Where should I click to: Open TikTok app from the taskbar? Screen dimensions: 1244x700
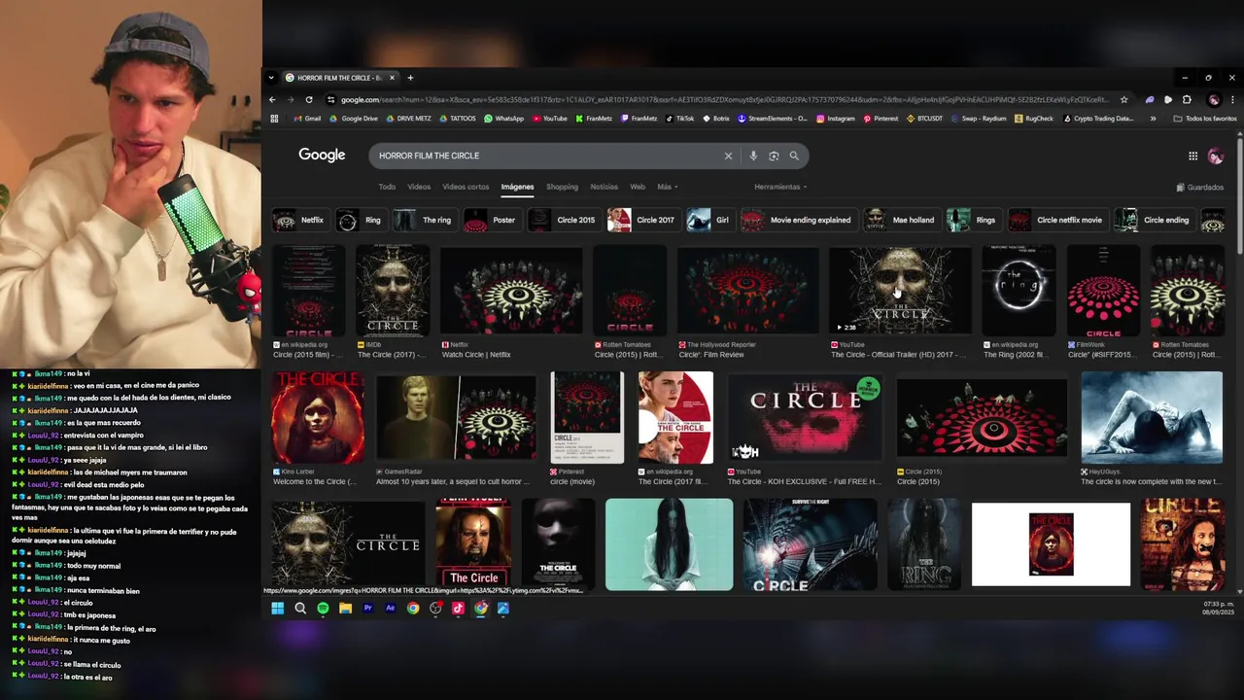[458, 609]
